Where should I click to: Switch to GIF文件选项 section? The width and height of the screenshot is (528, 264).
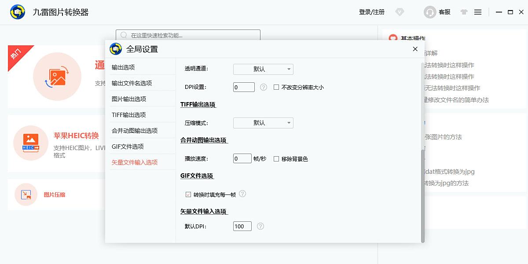[x=128, y=147]
